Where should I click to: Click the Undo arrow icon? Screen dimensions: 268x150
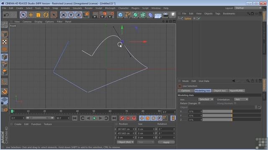pos(6,15)
